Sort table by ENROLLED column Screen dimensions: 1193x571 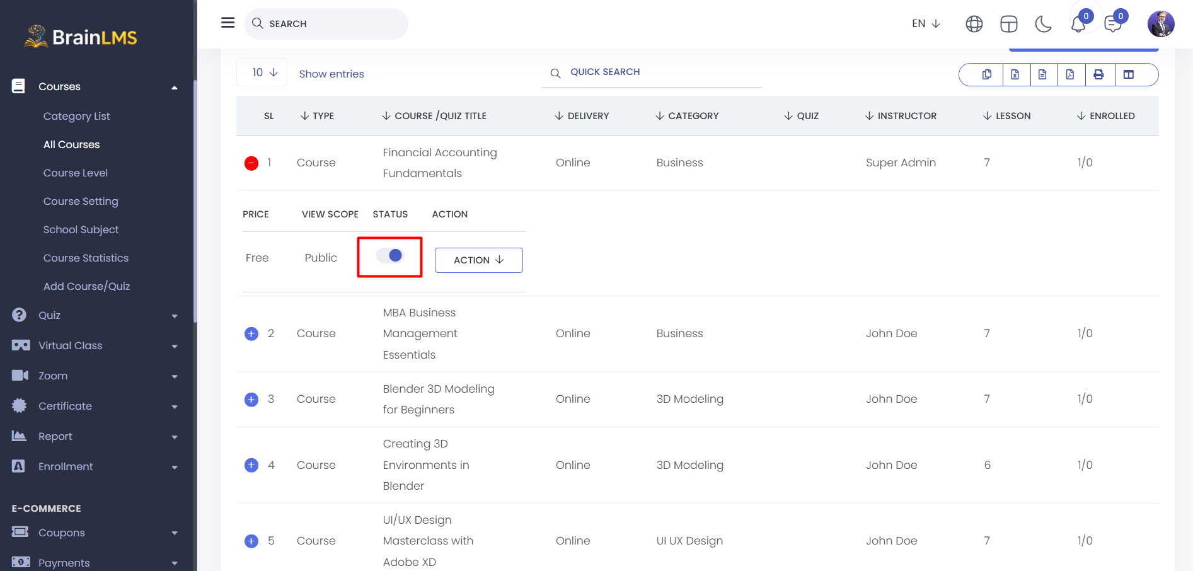coord(1106,116)
